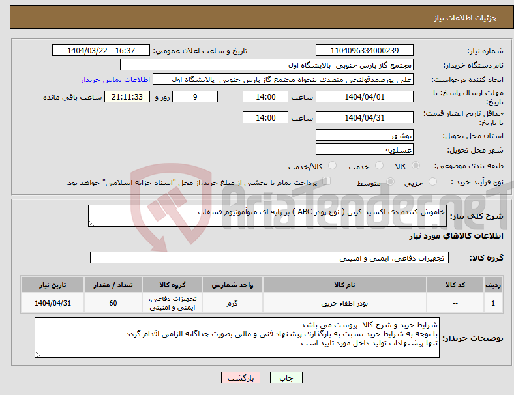
Task: Click the need number field 1104096334000239
Action: [365, 51]
